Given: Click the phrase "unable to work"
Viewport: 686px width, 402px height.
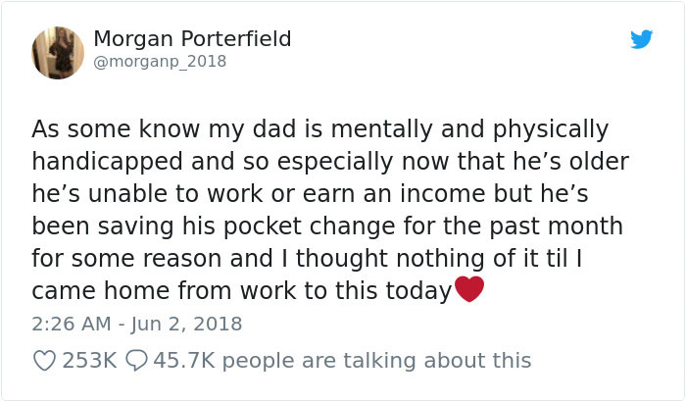Looking at the screenshot, I should point(159,194).
